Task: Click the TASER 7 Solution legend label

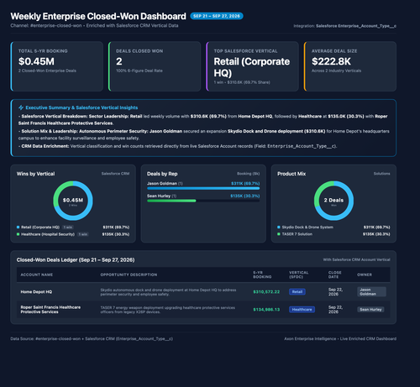Action: click(x=297, y=234)
